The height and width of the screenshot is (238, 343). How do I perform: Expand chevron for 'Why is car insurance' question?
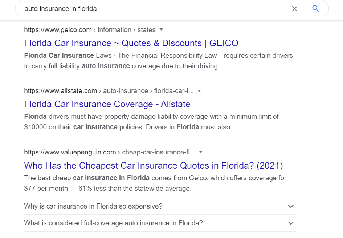(291, 206)
